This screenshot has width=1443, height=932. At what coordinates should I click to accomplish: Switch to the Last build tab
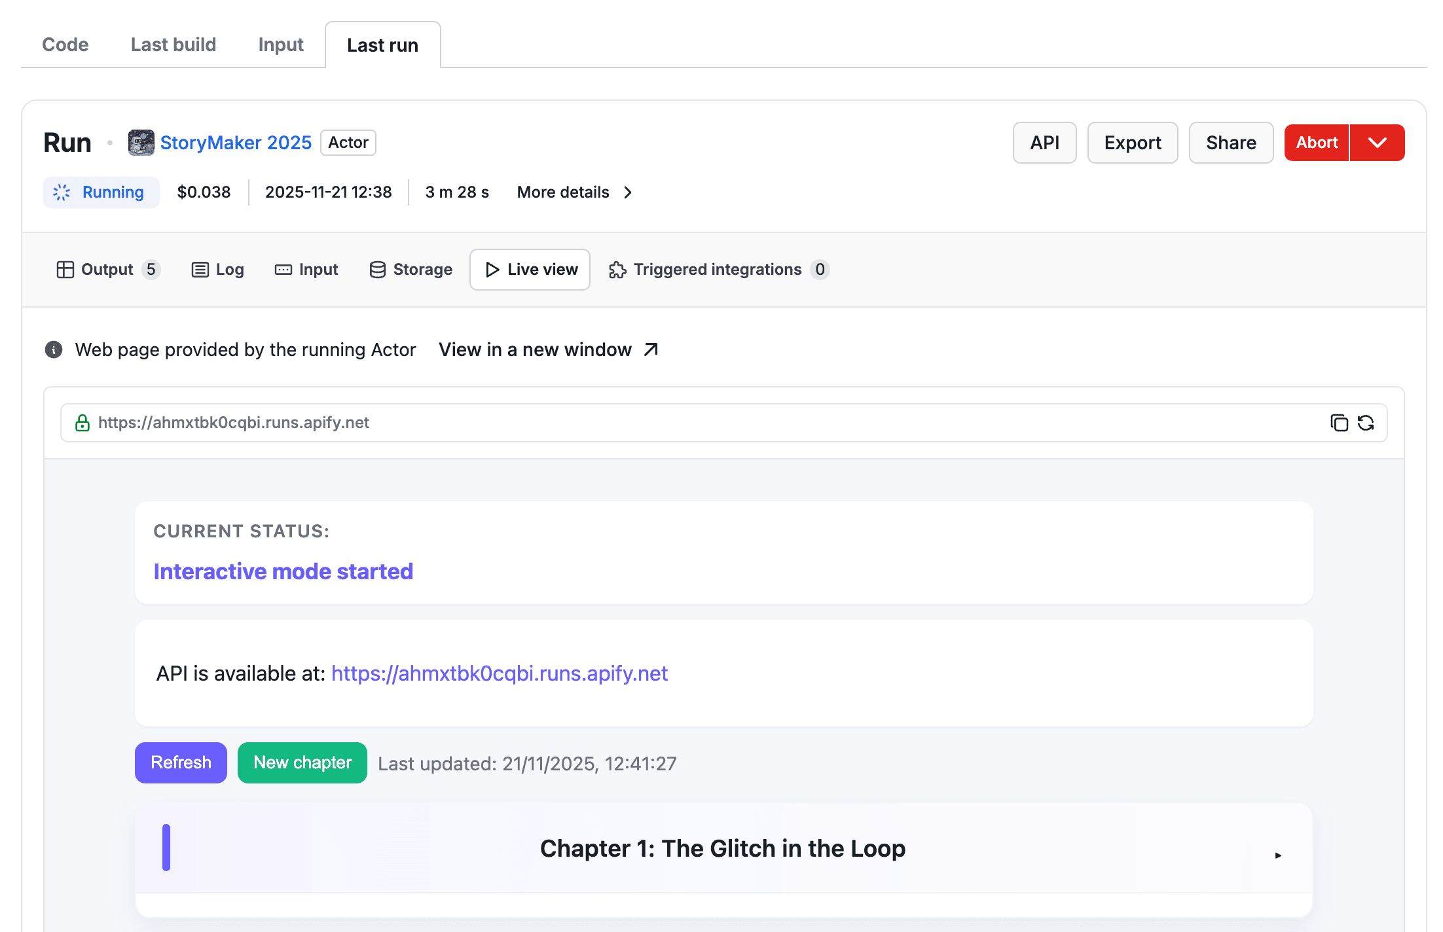[173, 45]
